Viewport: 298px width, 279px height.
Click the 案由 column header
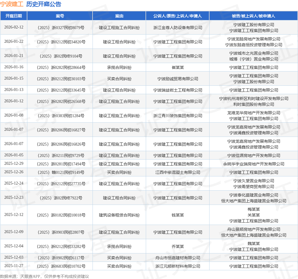click(119, 16)
